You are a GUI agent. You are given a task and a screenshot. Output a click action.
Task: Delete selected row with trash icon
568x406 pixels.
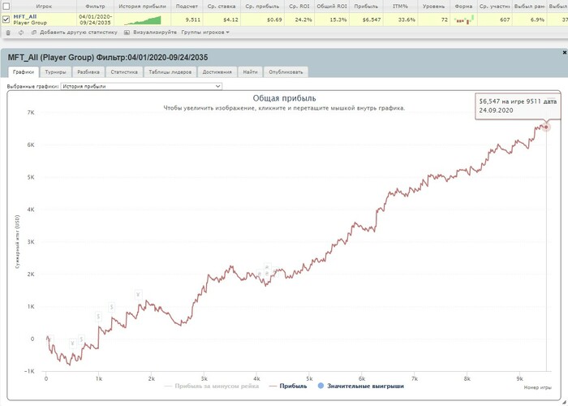tap(9, 32)
